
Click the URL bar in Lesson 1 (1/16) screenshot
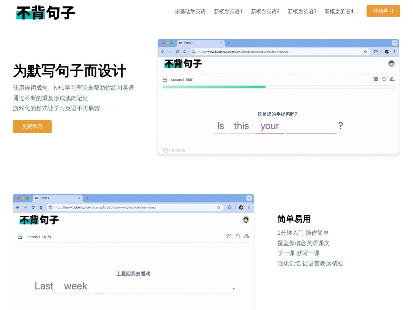coord(135,207)
